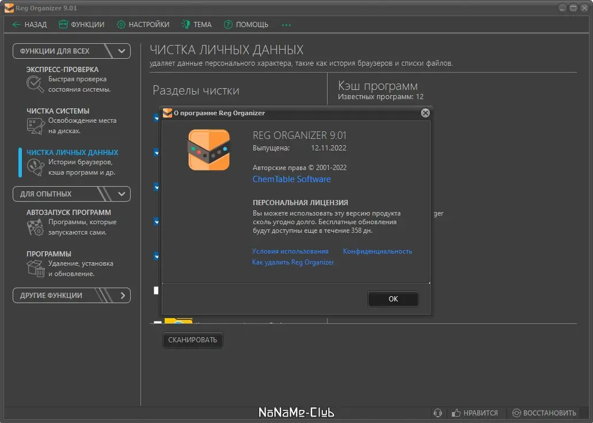Viewport: 593px width, 423px height.
Task: Click the three-dot more options icon
Action: coord(286,25)
